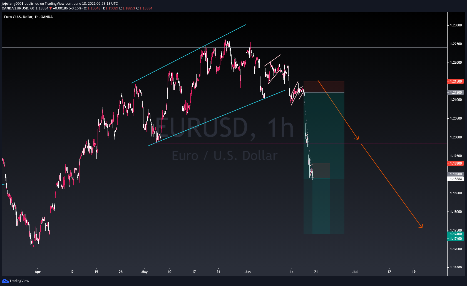The width and height of the screenshot is (467, 286).
Task: Click the low value L:1.18853
Action: pyautogui.click(x=127, y=8)
